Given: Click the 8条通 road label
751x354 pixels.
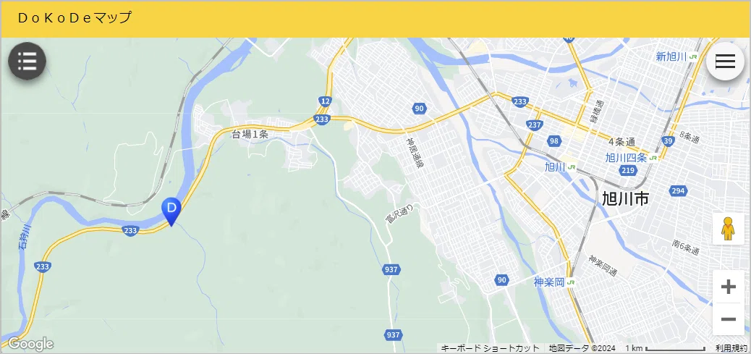Looking at the screenshot, I should click(690, 137).
